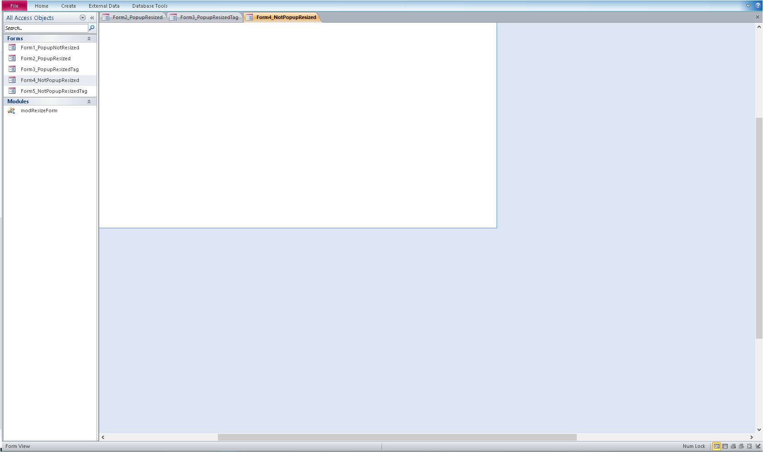The width and height of the screenshot is (763, 452).
Task: Open the Home ribbon tab
Action: [x=42, y=6]
